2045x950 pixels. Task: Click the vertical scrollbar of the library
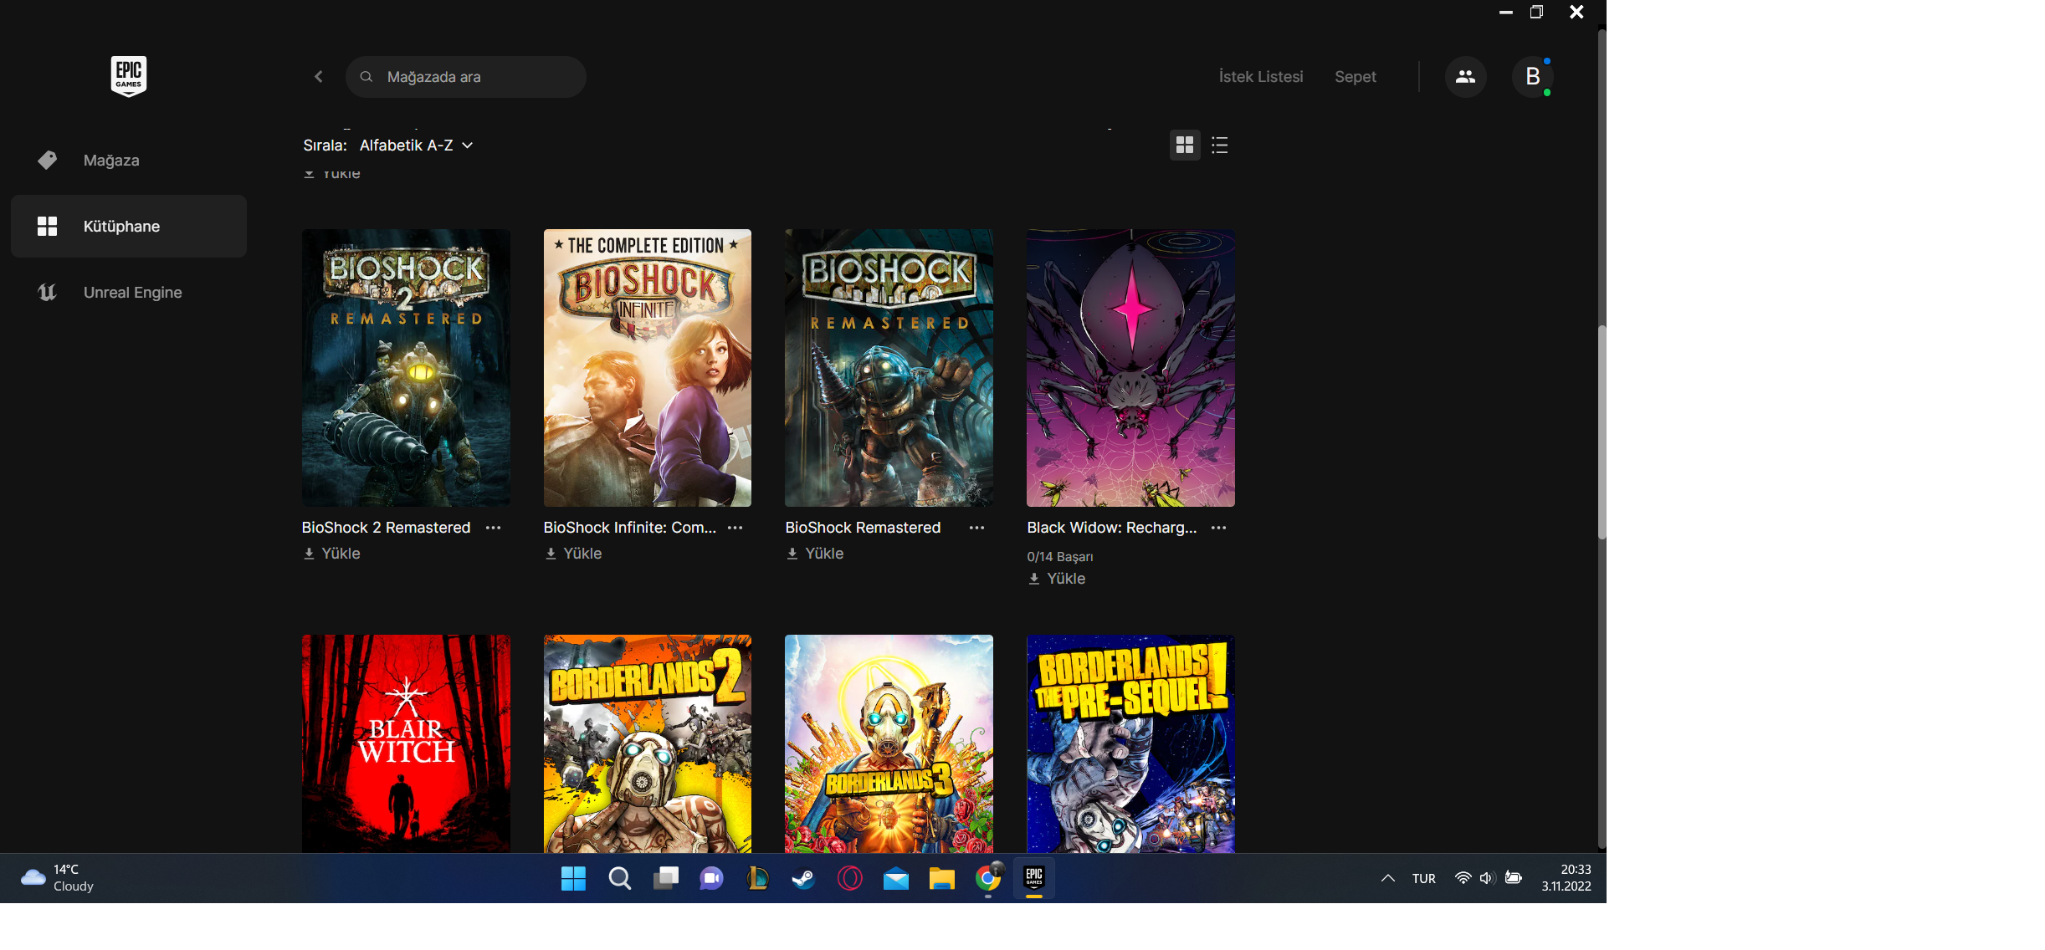coord(1602,432)
